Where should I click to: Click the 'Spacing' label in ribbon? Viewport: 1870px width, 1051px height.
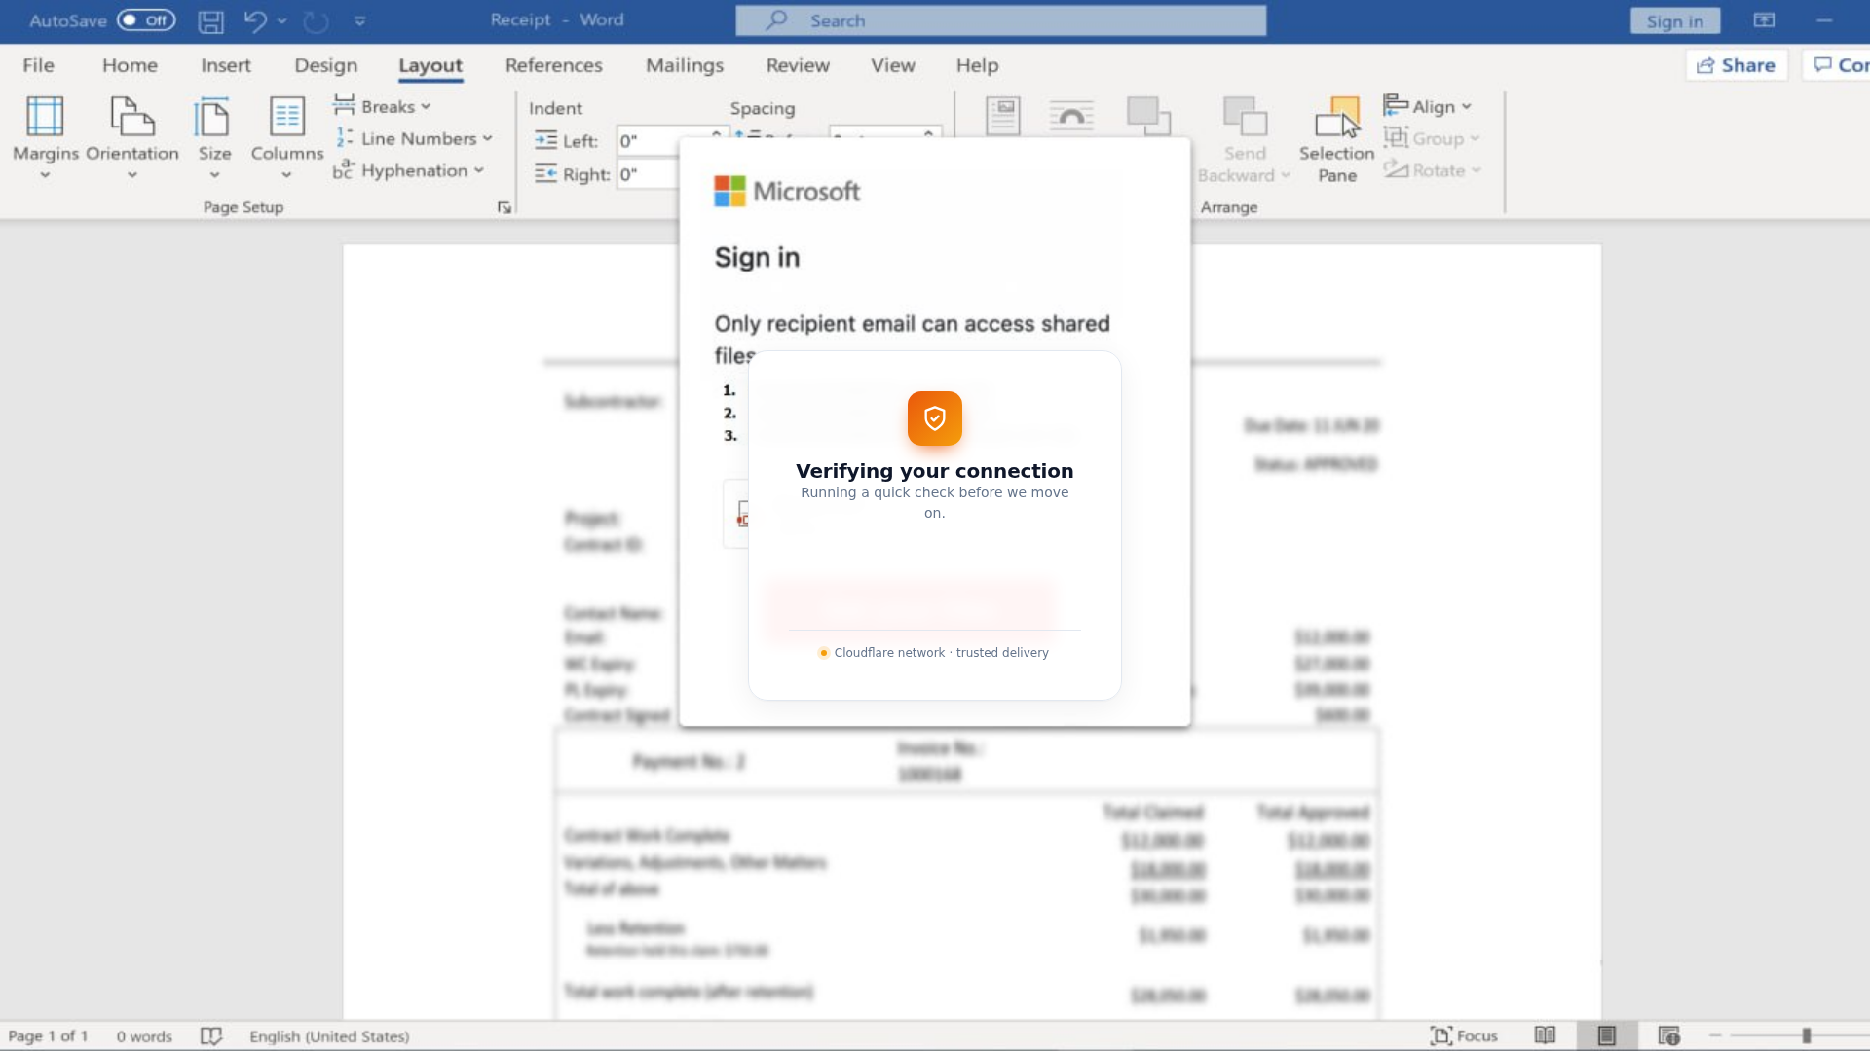coord(763,108)
